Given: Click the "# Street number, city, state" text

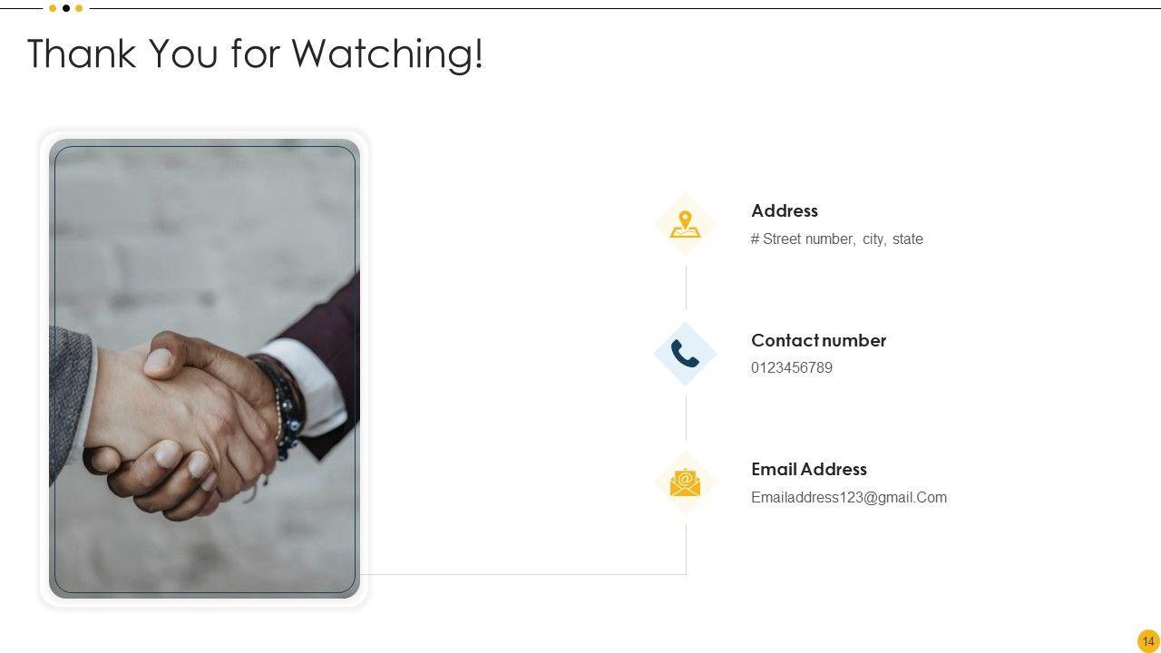Looking at the screenshot, I should [837, 239].
